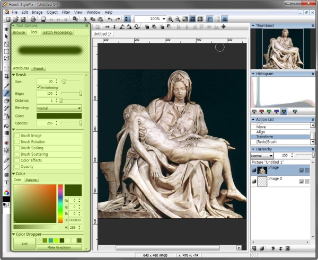Select Transform in the Action List
Viewport: 318px width, 260px height.
point(280,137)
